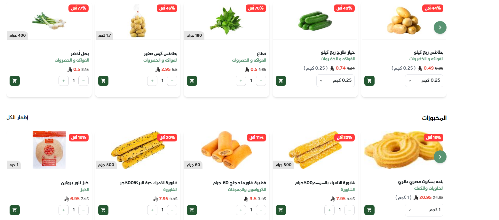Image resolution: width=499 pixels, height=220 pixels.
Task: Open الفواكه و الخضروات category under نعناع
Action: [249, 60]
